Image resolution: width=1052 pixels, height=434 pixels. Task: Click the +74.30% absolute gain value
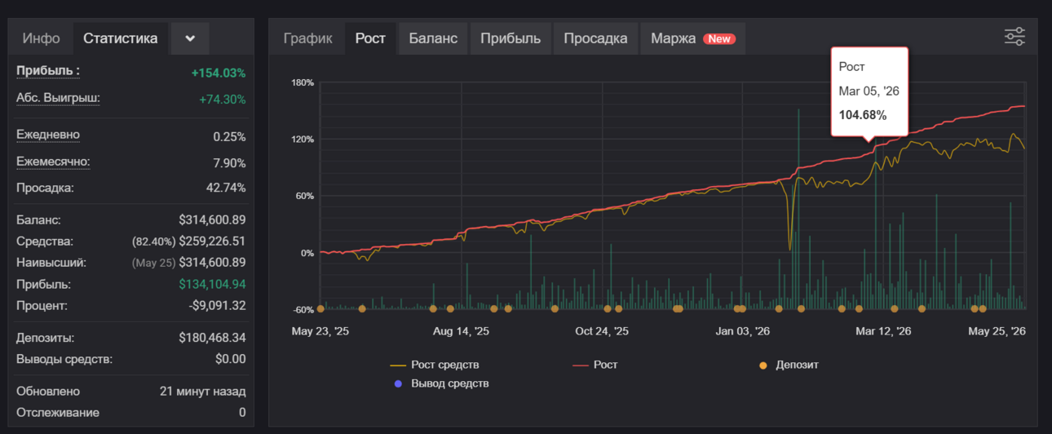click(222, 100)
